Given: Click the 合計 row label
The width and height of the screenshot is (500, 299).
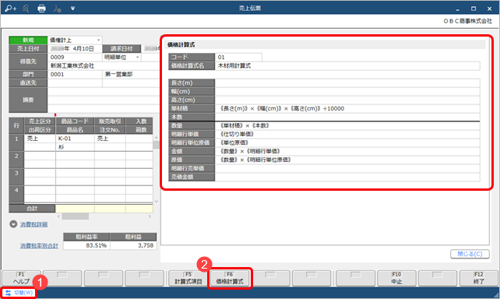Looking at the screenshot, I should click(32, 209).
